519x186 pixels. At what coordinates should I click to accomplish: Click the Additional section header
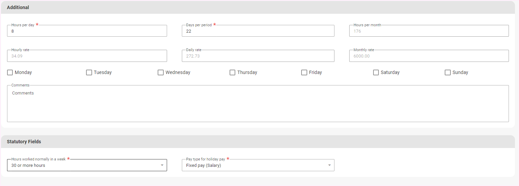point(18,7)
